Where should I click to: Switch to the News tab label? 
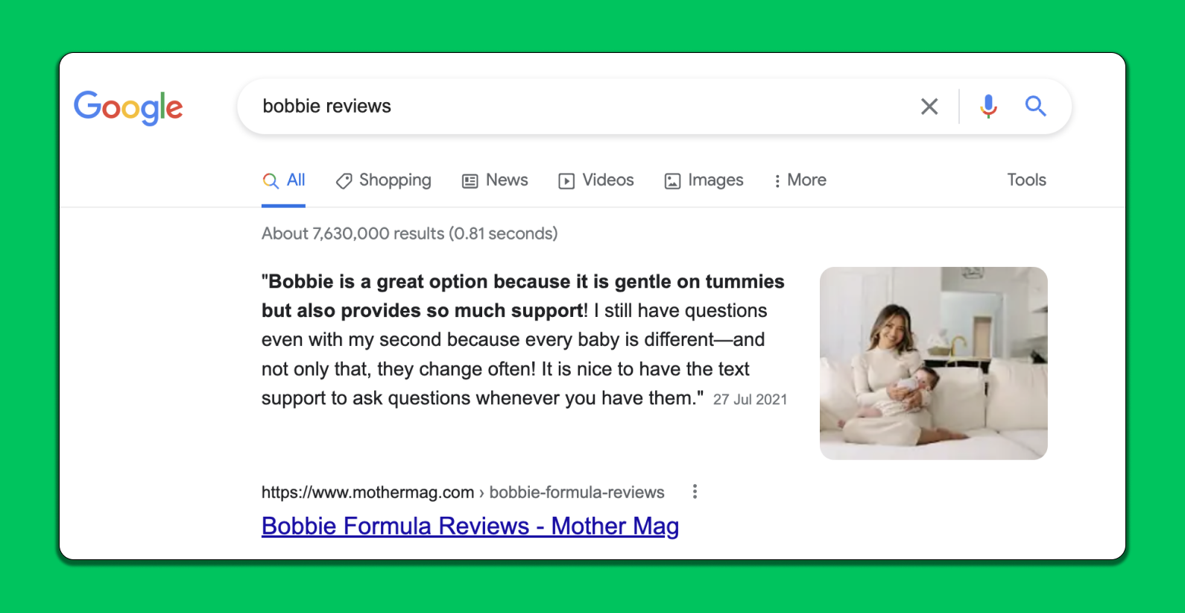[507, 180]
